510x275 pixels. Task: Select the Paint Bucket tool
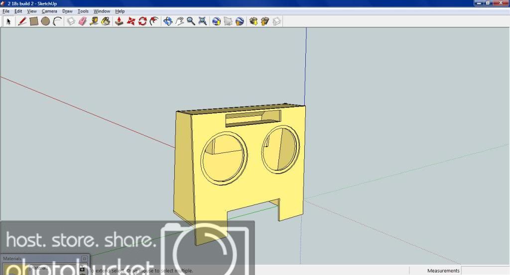pos(106,21)
